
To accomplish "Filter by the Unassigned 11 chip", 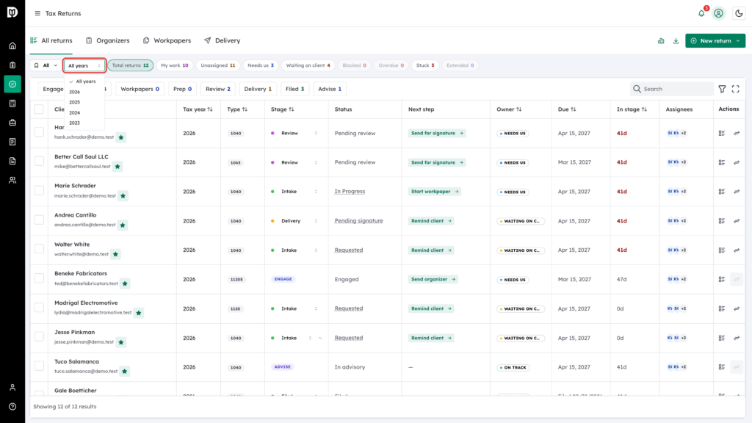I will (x=217, y=65).
